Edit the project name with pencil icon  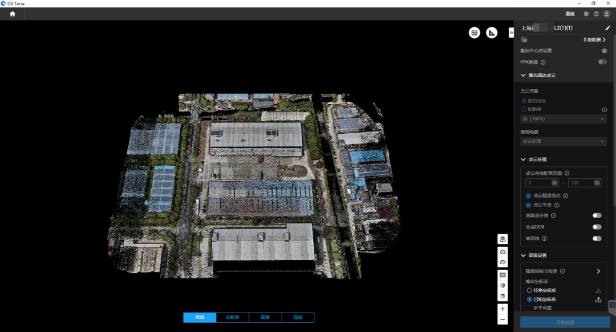point(608,28)
